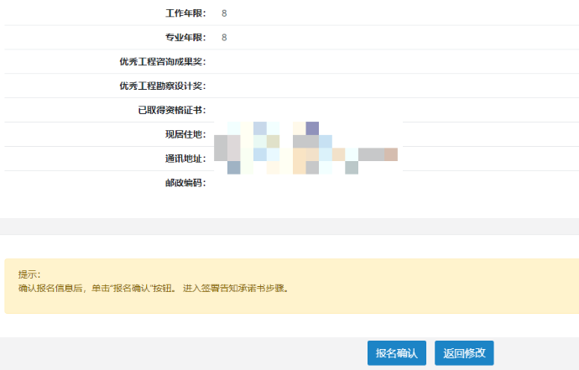
Task: Click the empty 优秀工程勘察设计奖 value field
Action: click(x=336, y=86)
